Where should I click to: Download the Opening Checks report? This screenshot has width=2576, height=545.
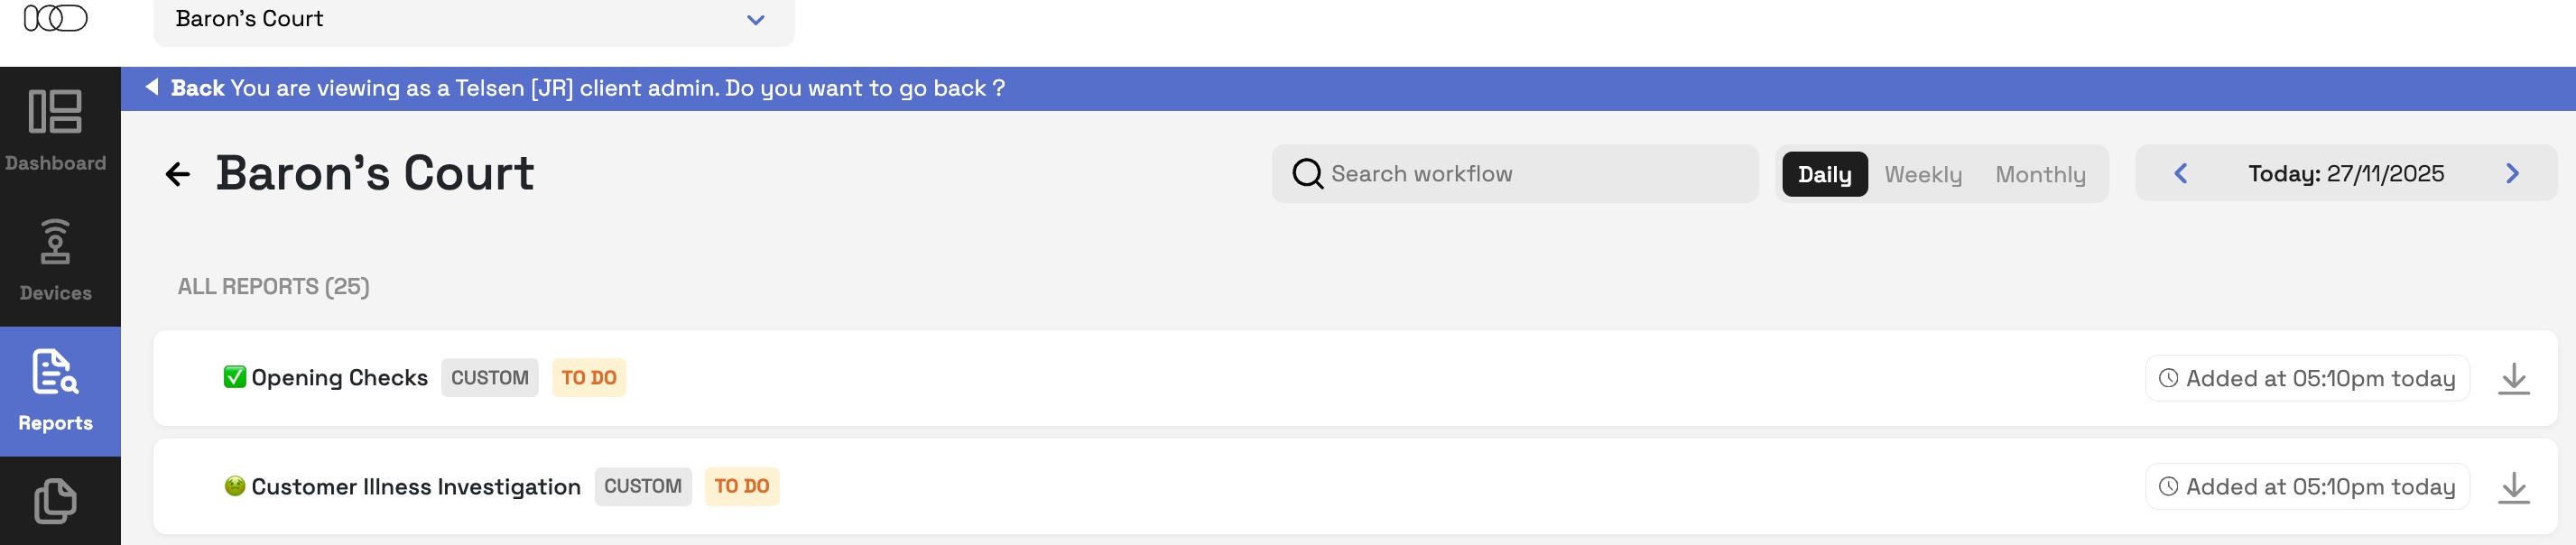(x=2513, y=379)
